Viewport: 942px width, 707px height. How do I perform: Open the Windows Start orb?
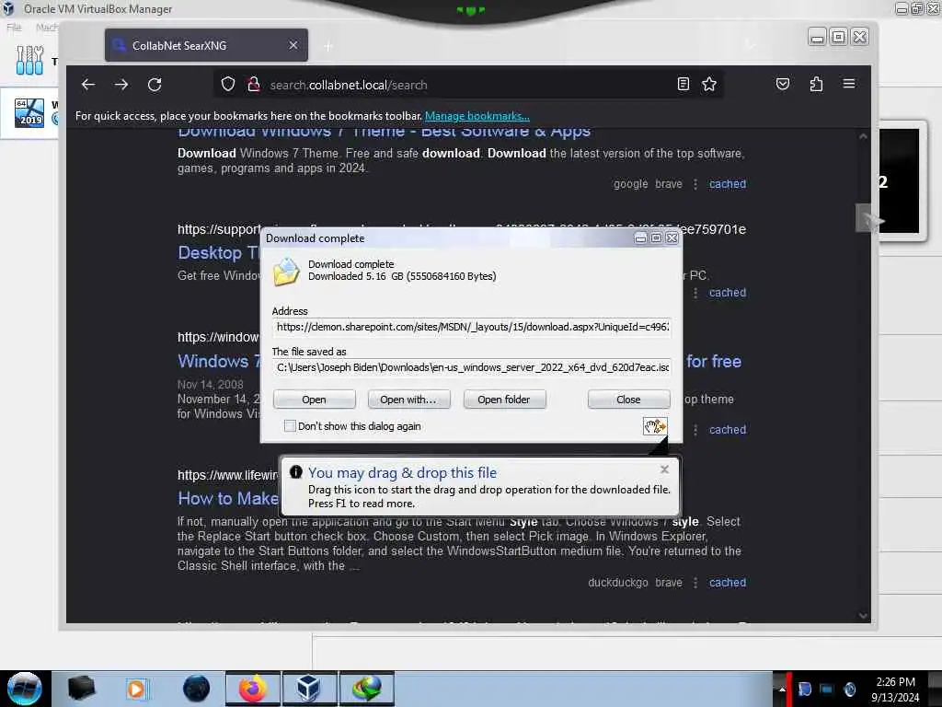[x=24, y=689]
